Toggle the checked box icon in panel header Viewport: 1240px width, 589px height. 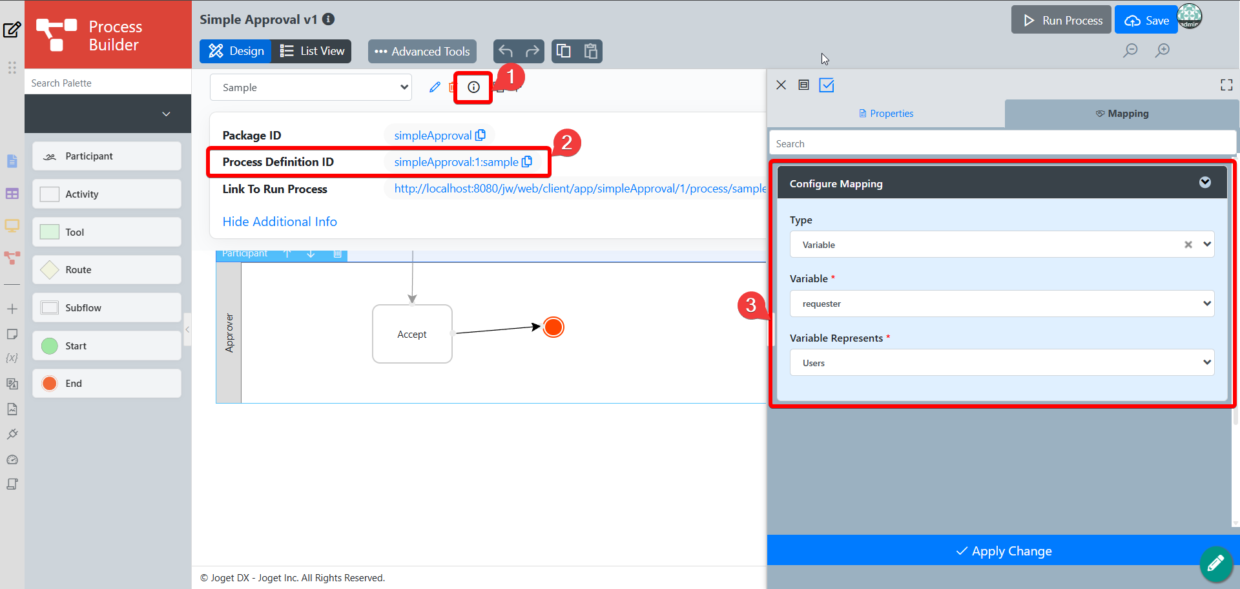click(x=827, y=85)
